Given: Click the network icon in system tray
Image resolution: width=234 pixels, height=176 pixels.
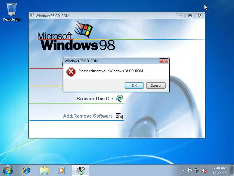Looking at the screenshot, I should click(x=197, y=170).
